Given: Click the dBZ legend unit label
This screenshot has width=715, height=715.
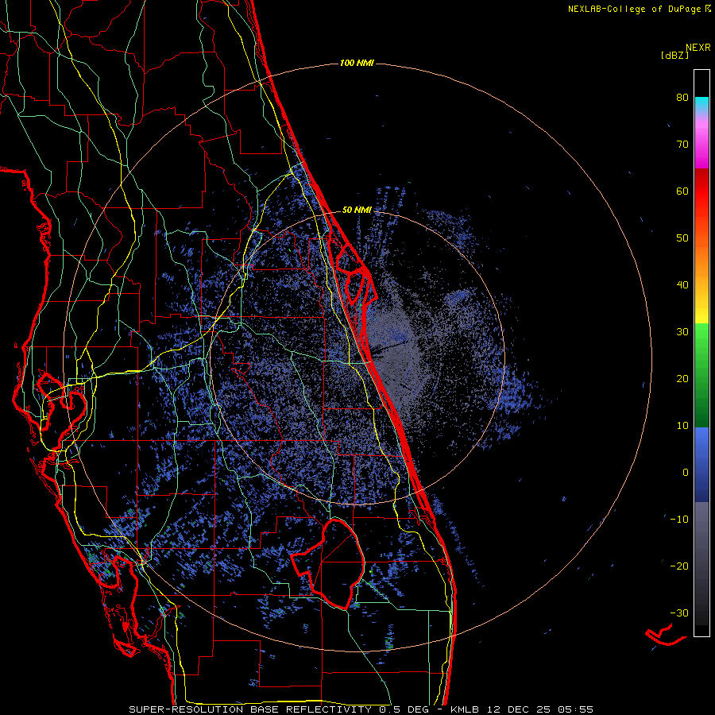Looking at the screenshot, I should [674, 56].
